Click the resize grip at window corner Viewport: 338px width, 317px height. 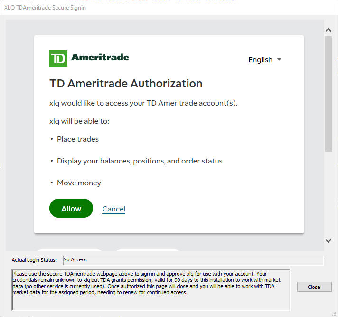coord(334,314)
